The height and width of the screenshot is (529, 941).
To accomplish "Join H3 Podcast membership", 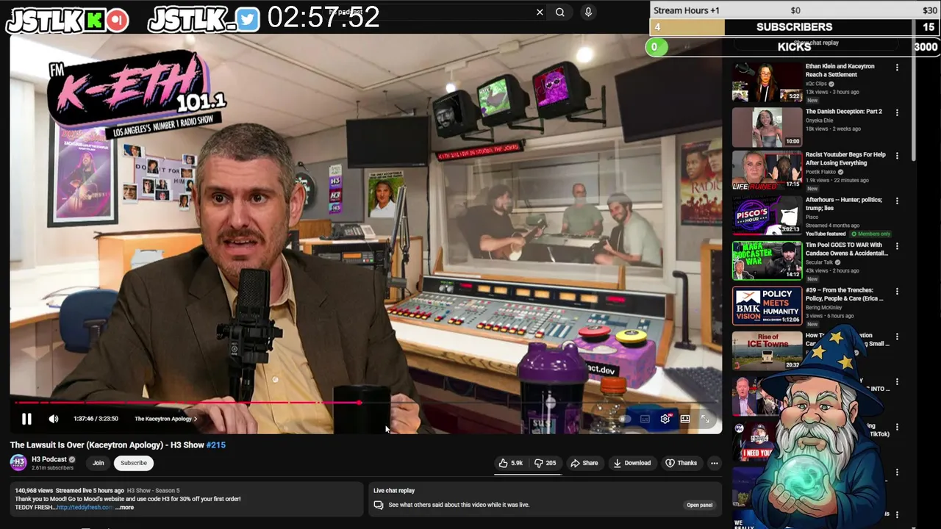I will (98, 463).
